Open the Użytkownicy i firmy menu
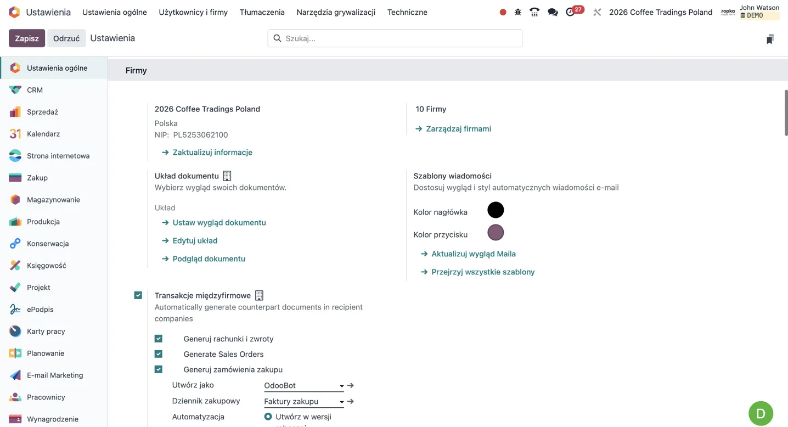 tap(193, 12)
